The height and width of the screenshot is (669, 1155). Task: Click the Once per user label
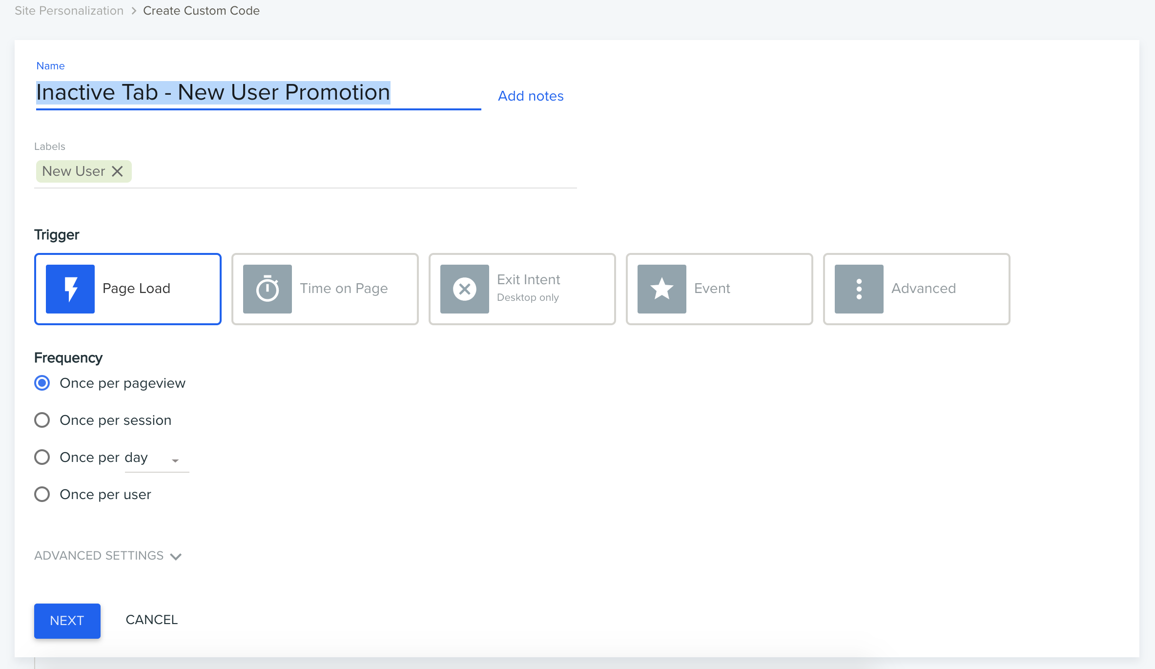point(105,495)
